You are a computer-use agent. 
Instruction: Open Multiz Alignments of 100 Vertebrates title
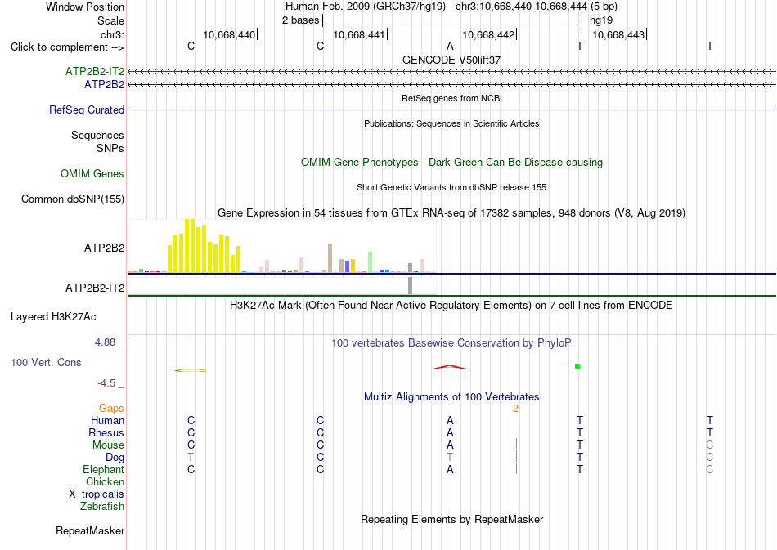(451, 397)
